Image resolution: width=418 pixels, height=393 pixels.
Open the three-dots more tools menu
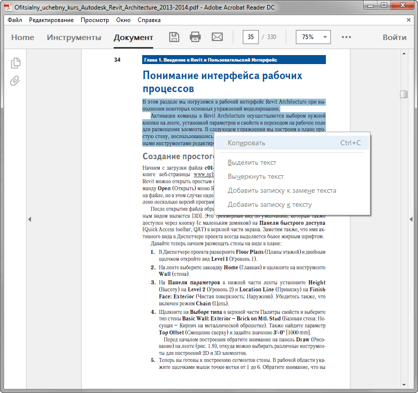pos(346,37)
